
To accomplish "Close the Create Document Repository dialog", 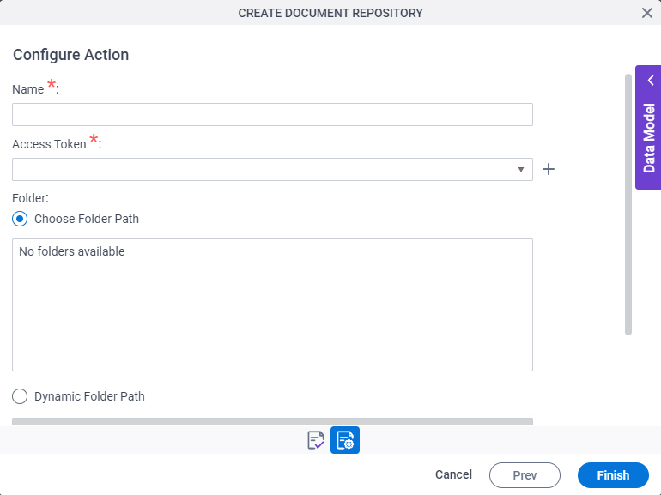I will pyautogui.click(x=647, y=13).
